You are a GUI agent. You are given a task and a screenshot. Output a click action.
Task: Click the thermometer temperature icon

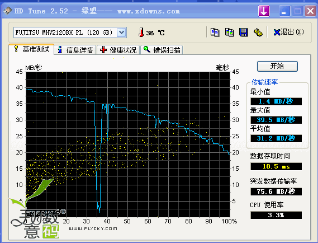click(141, 32)
